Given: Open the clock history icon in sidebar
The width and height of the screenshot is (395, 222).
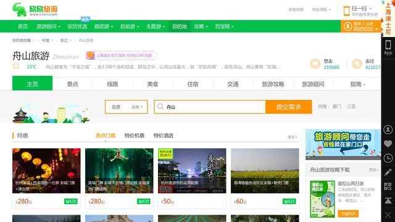Looking at the screenshot, I should pyautogui.click(x=388, y=158).
